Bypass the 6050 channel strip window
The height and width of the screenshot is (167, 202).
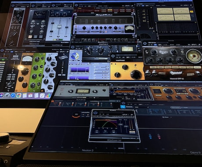tap(2, 50)
